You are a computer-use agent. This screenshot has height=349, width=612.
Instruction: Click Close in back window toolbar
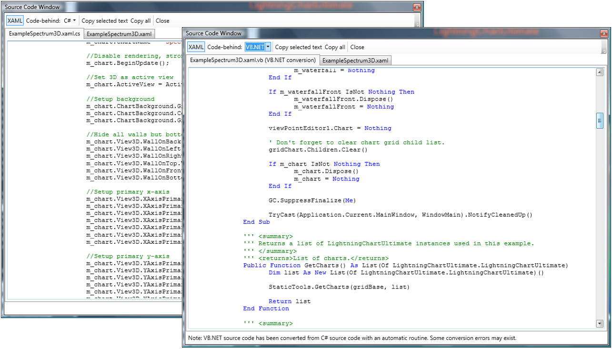162,20
